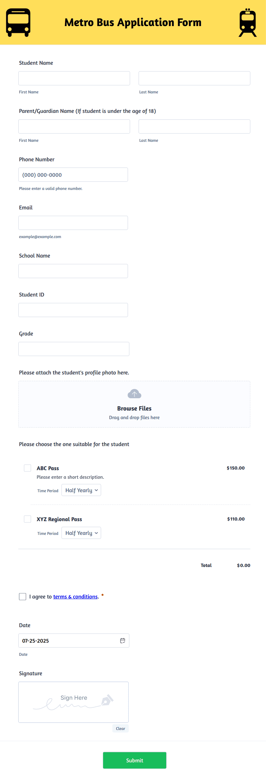Enable the 'I agree to terms & conditions' checkbox
The height and width of the screenshot is (783, 266).
pyautogui.click(x=22, y=596)
